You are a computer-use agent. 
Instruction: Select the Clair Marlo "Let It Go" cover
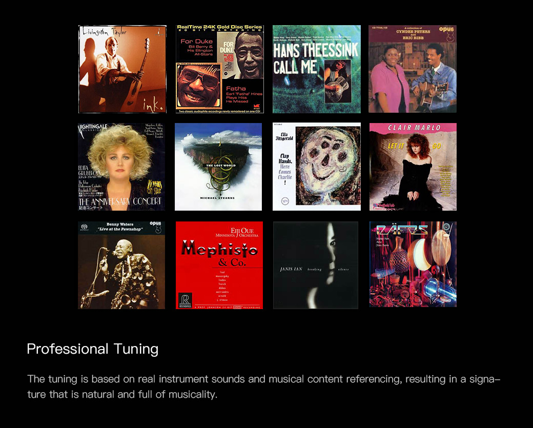[413, 167]
